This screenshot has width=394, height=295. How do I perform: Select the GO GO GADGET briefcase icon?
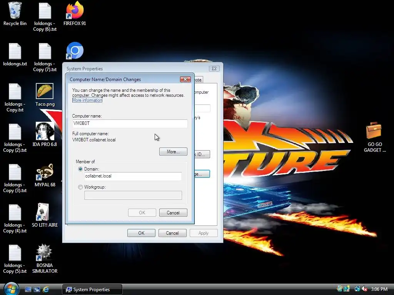374,137
